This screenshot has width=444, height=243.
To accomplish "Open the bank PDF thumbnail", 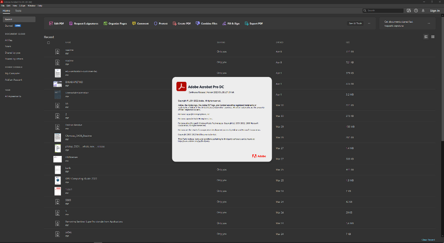I will pyautogui.click(x=58, y=170).
